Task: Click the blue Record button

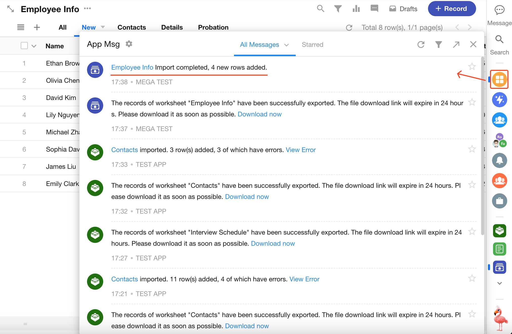Action: click(452, 9)
